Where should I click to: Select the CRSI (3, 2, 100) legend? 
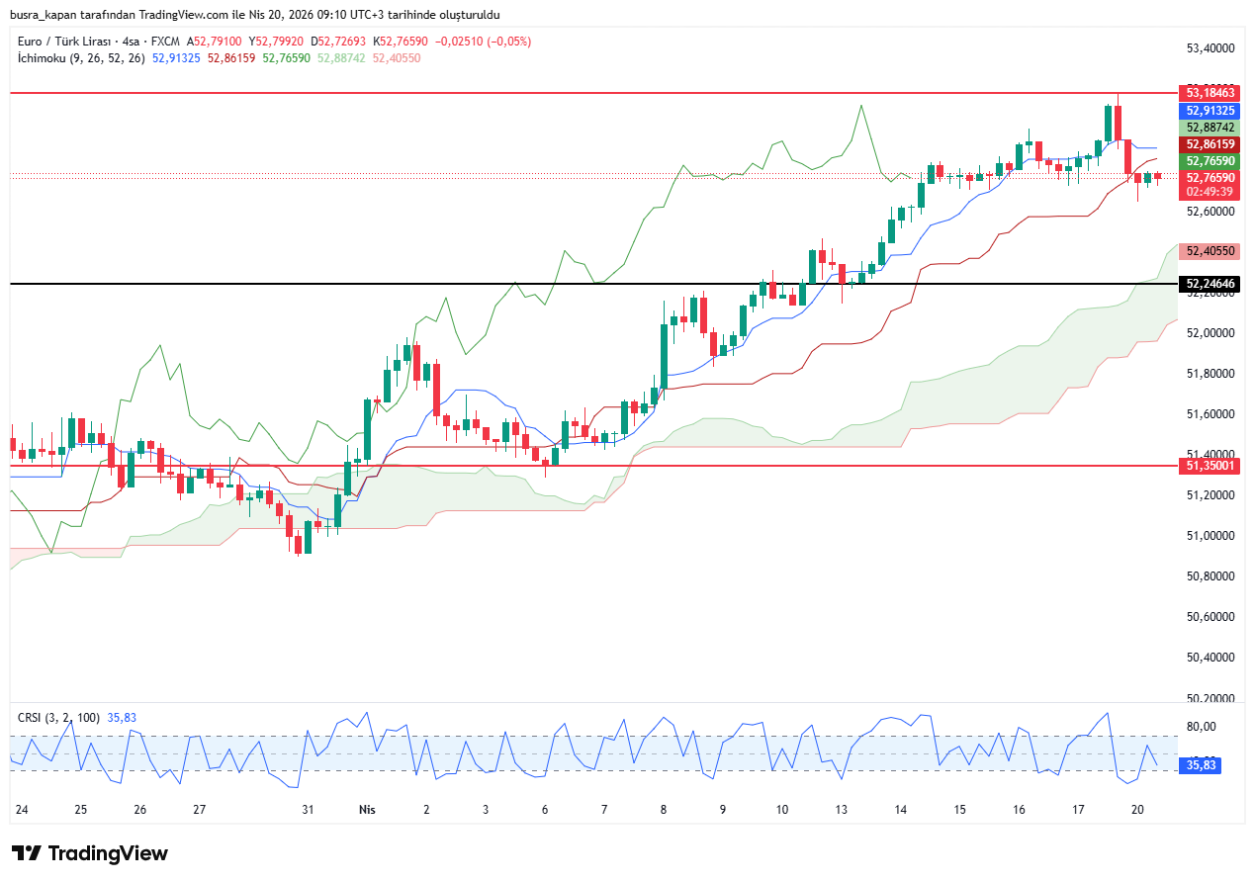click(58, 717)
